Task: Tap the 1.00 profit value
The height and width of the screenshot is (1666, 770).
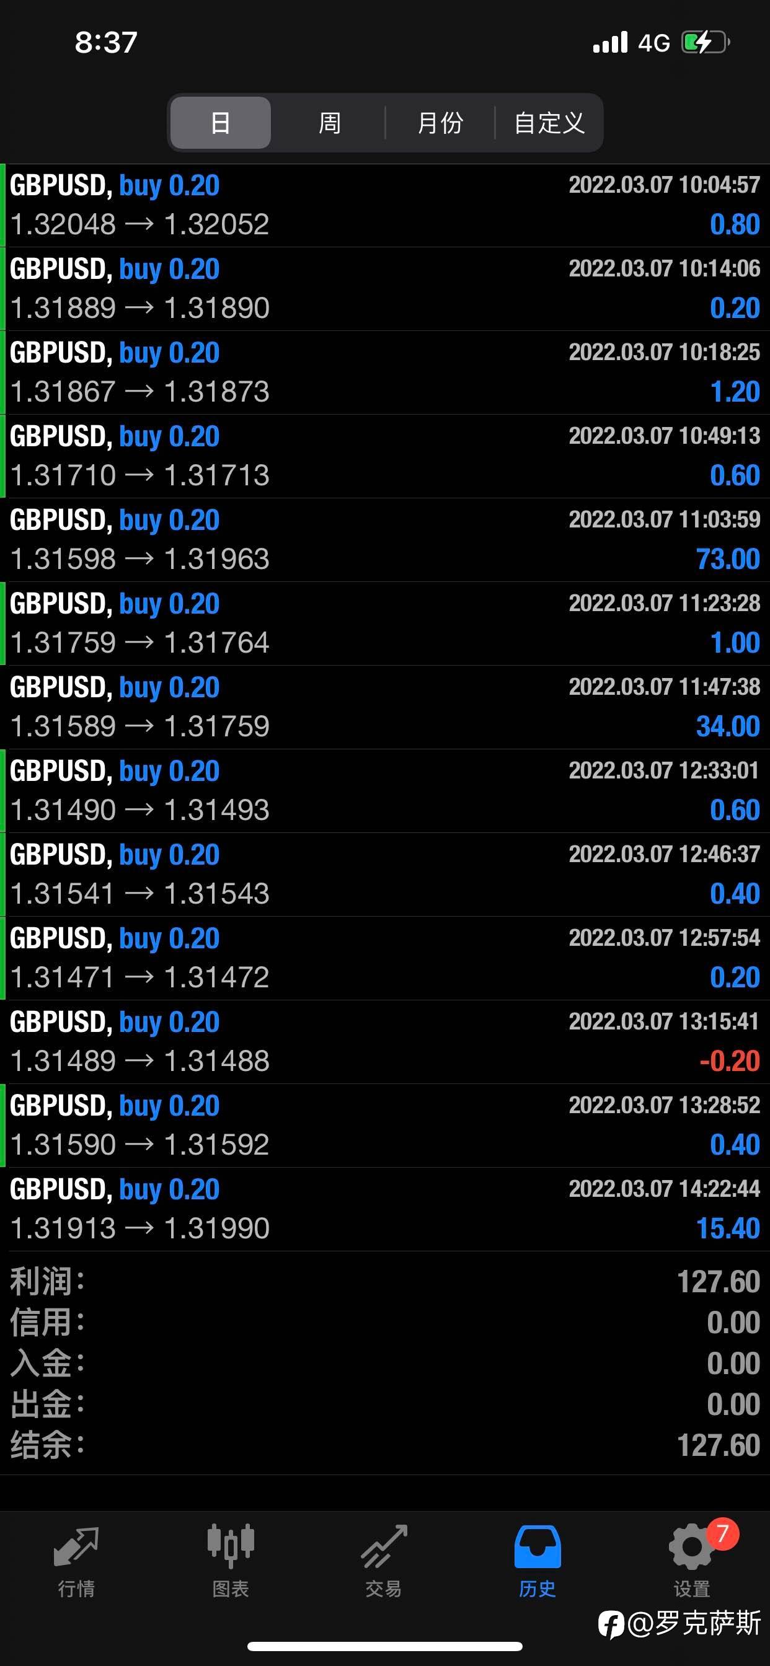Action: [735, 642]
